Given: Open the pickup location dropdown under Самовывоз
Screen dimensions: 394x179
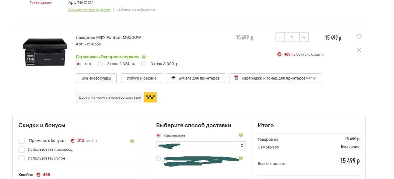Looking at the screenshot, I should click(x=201, y=145).
